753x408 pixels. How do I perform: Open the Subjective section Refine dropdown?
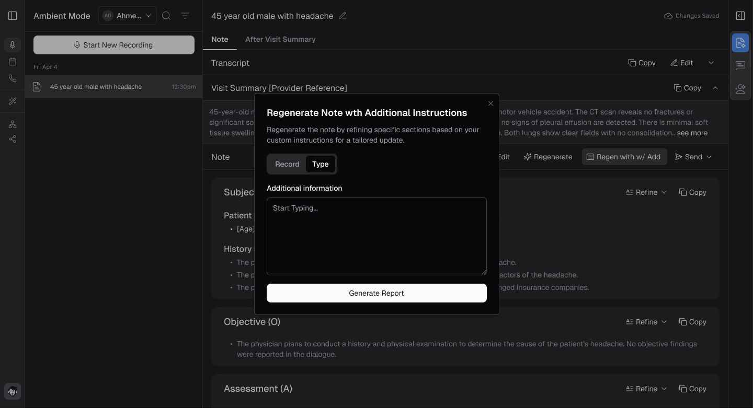[646, 192]
